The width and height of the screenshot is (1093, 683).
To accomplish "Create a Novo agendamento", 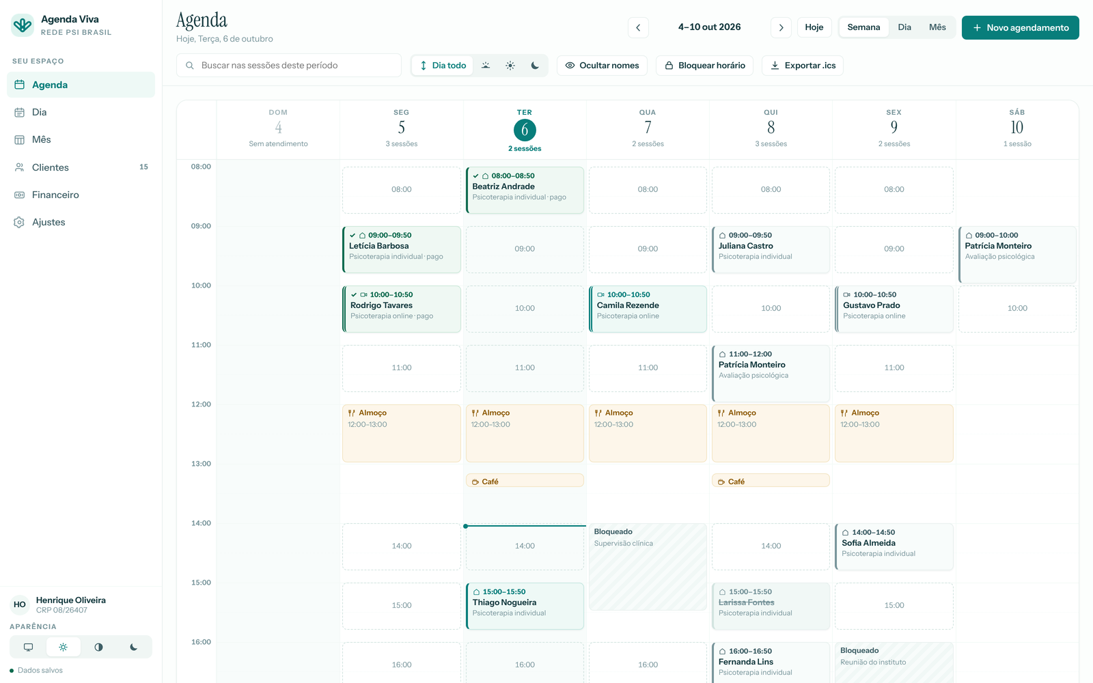I will (x=1021, y=27).
